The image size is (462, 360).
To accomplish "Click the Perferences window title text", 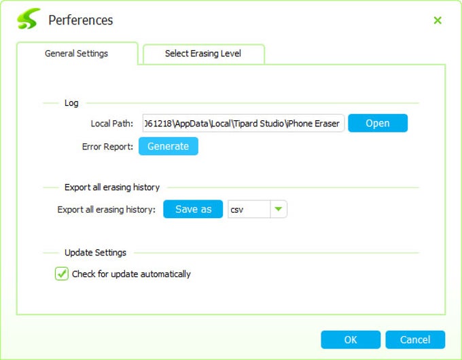I will click(80, 20).
